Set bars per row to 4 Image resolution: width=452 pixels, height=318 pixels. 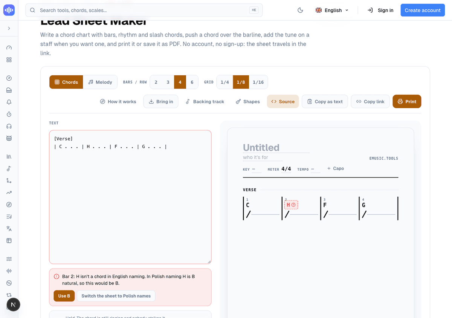pyautogui.click(x=180, y=82)
